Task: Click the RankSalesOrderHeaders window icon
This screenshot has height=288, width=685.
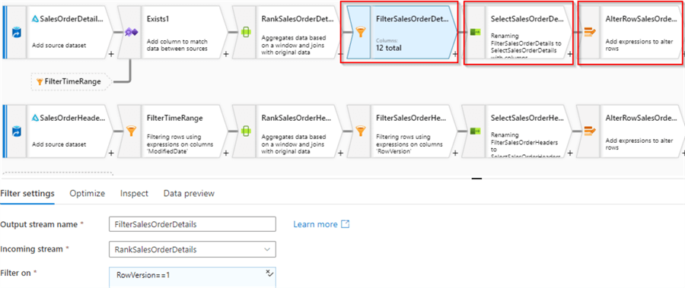Action: 247,130
